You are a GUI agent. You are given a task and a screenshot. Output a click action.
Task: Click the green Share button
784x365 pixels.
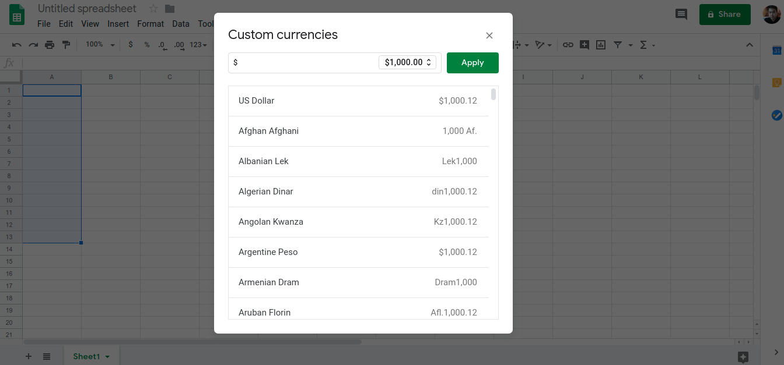(x=724, y=15)
